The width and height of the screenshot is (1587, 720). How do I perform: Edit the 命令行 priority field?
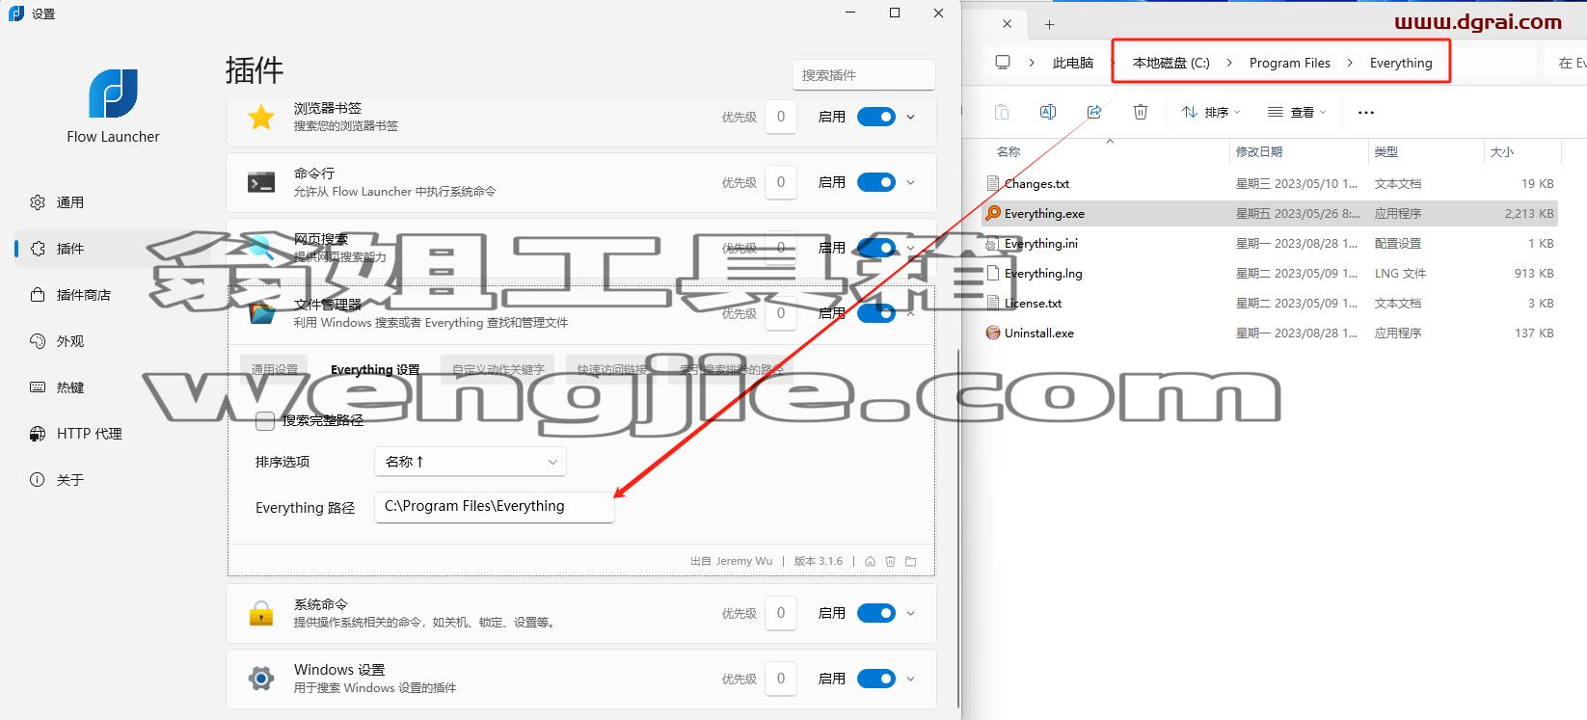click(x=781, y=182)
